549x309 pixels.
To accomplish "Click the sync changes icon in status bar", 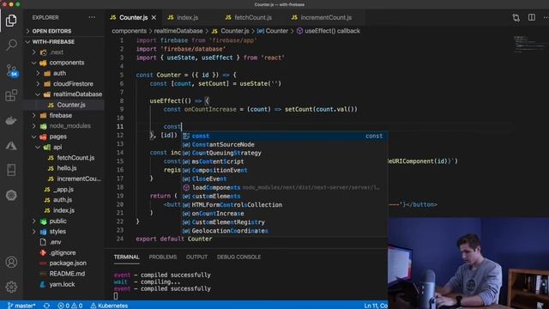I will (46, 306).
